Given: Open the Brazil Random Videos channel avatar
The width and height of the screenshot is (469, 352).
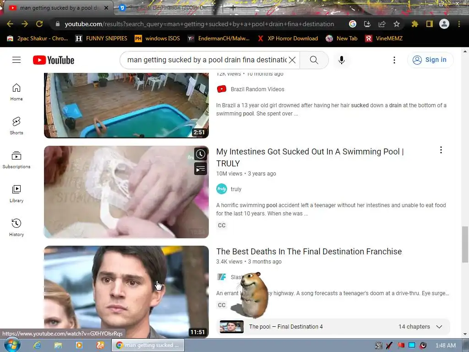Looking at the screenshot, I should [x=222, y=89].
